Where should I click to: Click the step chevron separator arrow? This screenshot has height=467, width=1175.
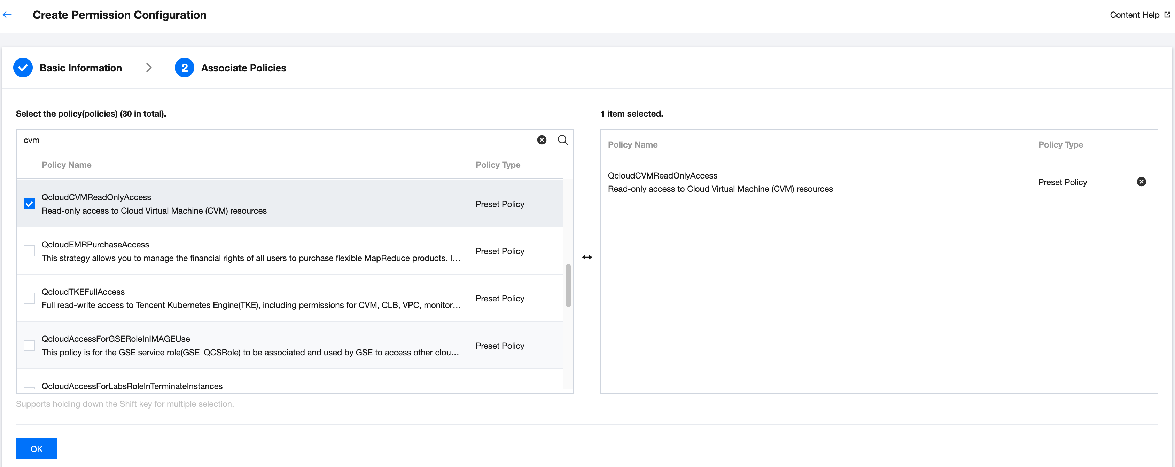(x=149, y=68)
